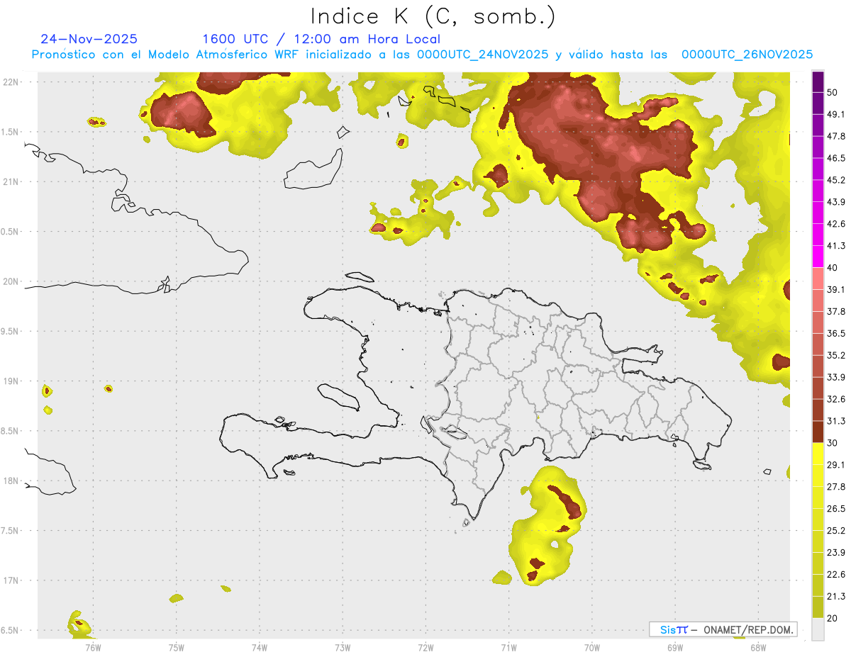Image resolution: width=851 pixels, height=657 pixels.
Task: Click the longitude axis label "76W"
Action: [x=93, y=648]
